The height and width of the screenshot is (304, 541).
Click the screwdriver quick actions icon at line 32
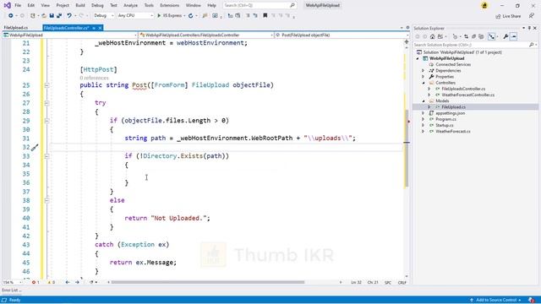click(35, 148)
